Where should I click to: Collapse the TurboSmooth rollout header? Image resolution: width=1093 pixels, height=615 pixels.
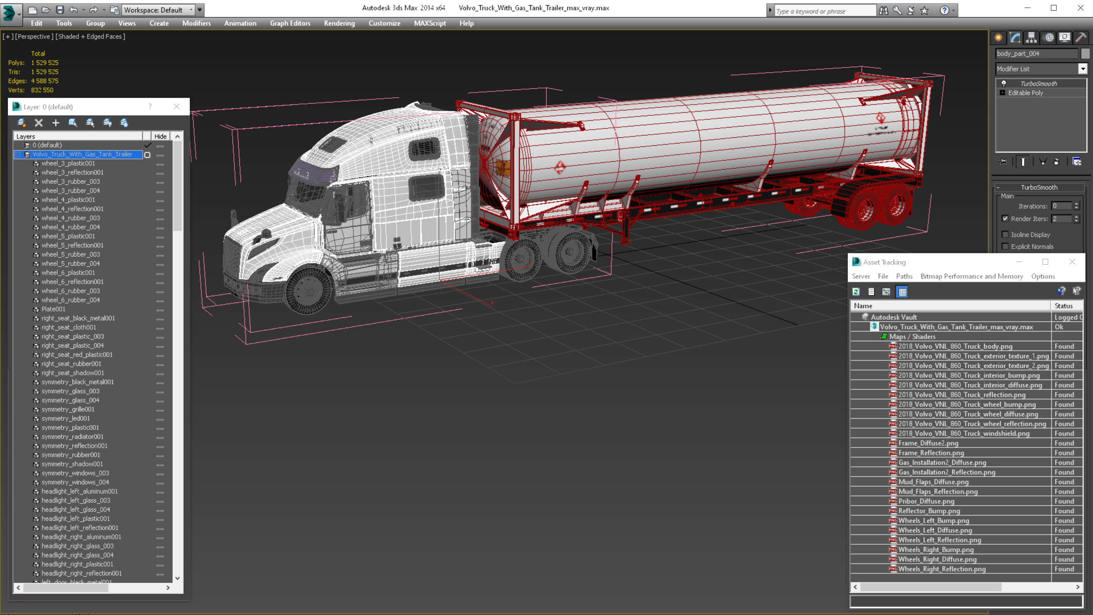pos(1039,187)
